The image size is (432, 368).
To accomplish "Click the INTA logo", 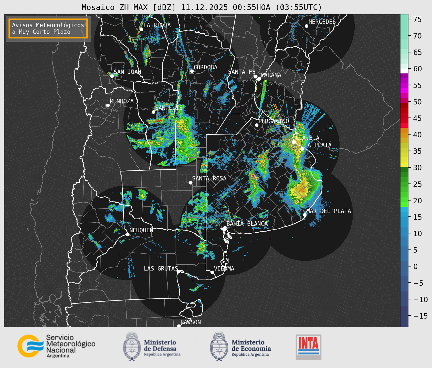I will tap(308, 347).
